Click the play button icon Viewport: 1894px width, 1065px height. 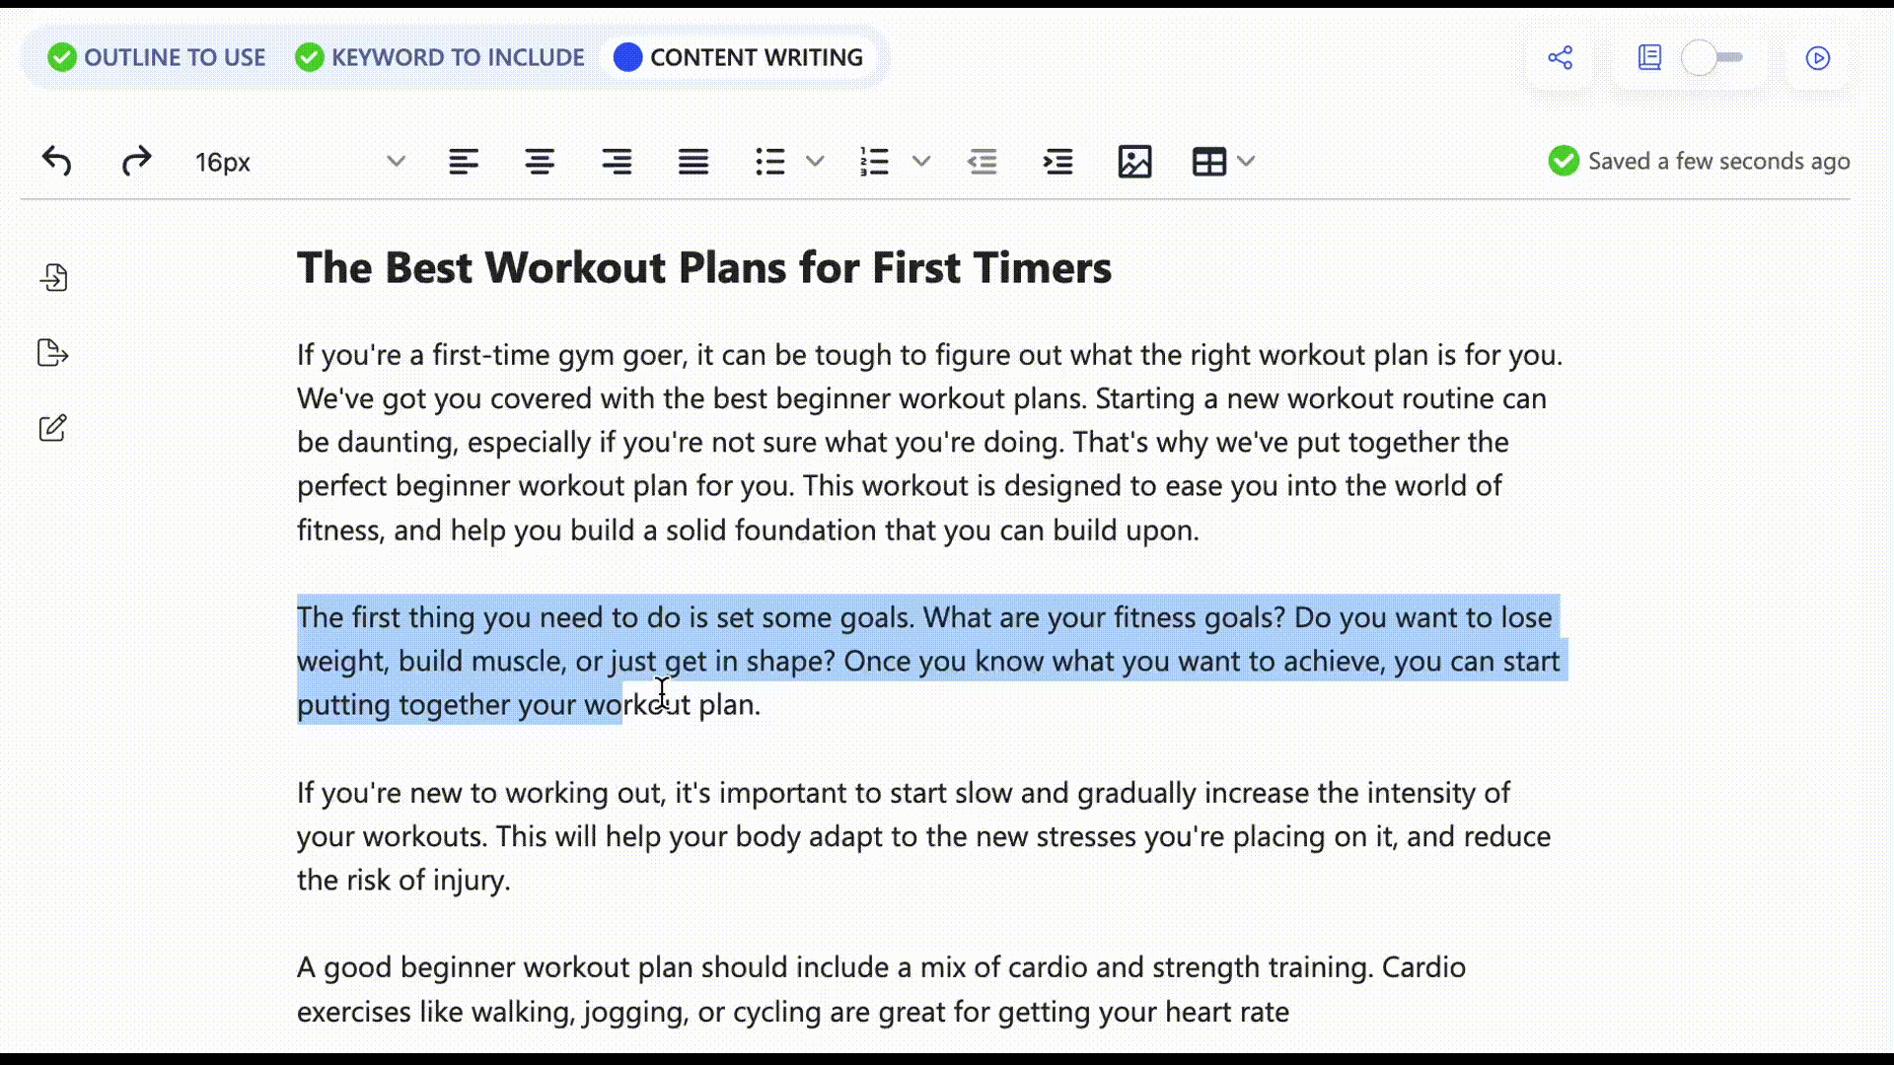(x=1818, y=57)
